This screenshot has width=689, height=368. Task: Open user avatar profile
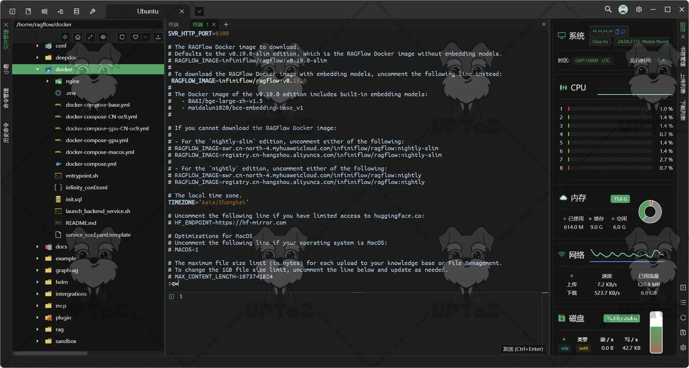(x=623, y=9)
